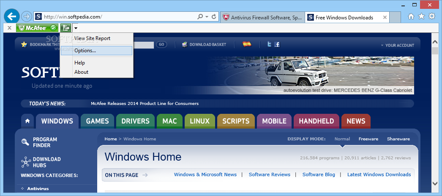Click the Home icon in browser toolbar

click(x=411, y=16)
